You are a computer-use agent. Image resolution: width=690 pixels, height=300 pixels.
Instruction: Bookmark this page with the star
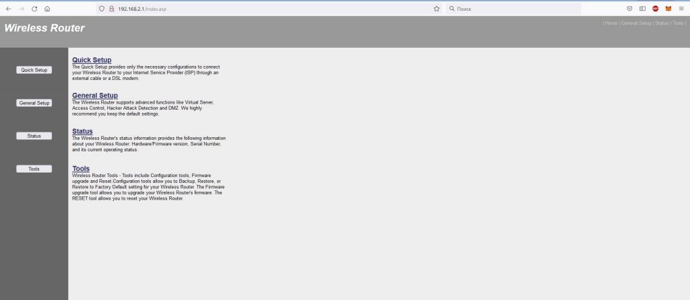[x=437, y=9]
